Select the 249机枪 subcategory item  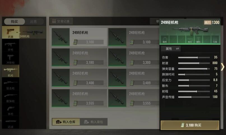[x=33, y=32]
